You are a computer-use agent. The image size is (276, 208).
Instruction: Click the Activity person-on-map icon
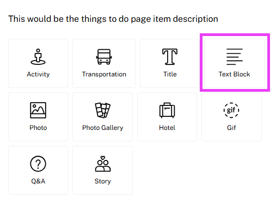[x=38, y=57]
